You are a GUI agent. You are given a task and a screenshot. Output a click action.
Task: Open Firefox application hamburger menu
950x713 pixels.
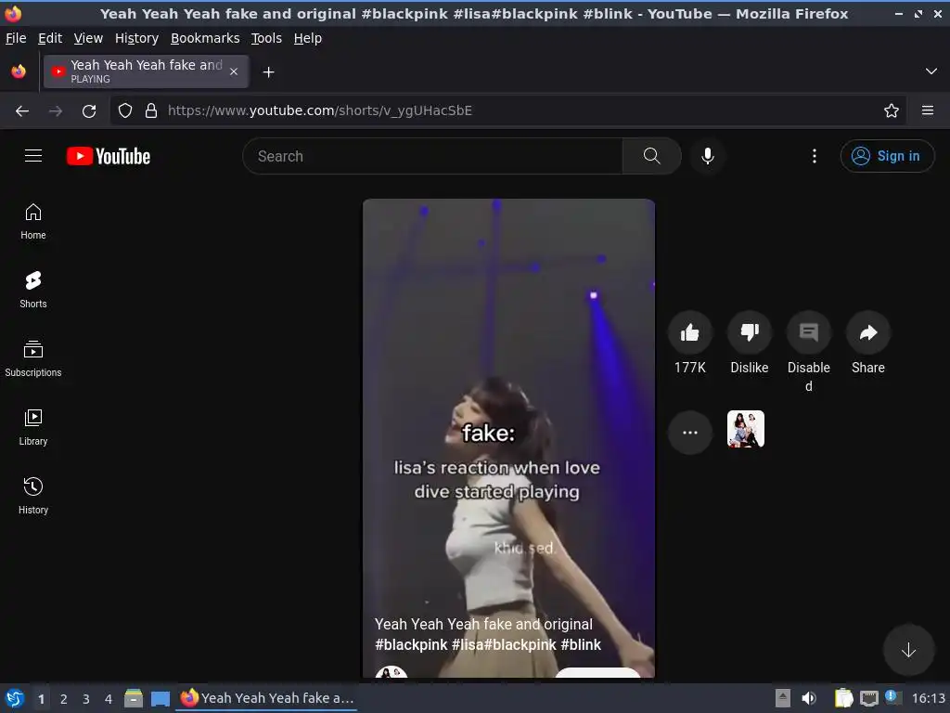(927, 110)
